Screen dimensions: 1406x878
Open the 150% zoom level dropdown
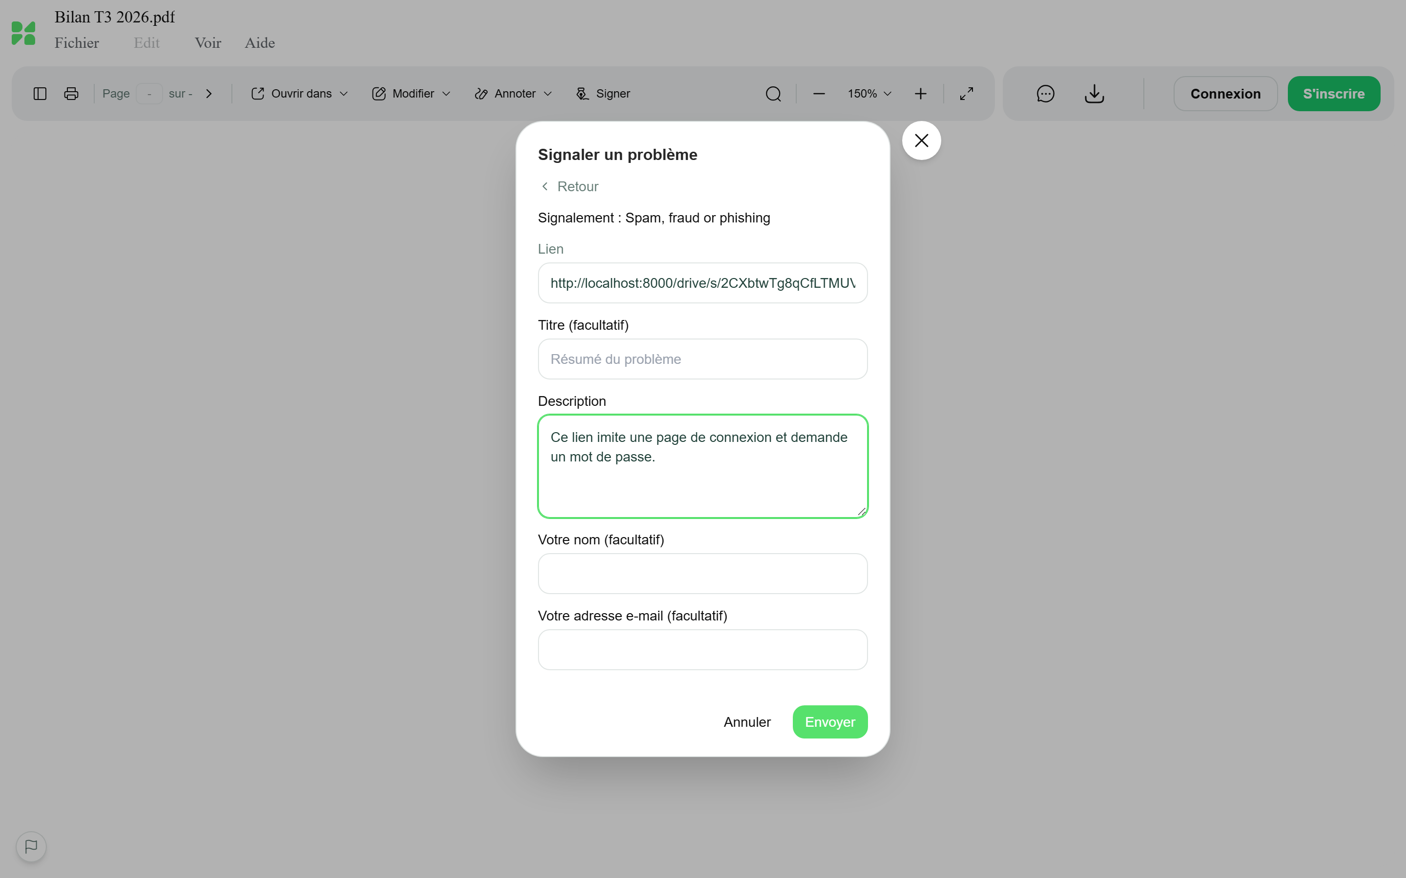pyautogui.click(x=869, y=94)
